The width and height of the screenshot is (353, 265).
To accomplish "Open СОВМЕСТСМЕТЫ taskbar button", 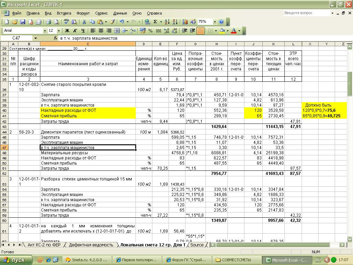I will point(236,260).
